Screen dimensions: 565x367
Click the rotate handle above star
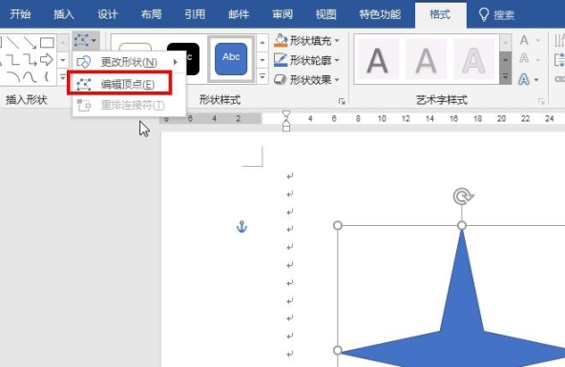coord(463,196)
